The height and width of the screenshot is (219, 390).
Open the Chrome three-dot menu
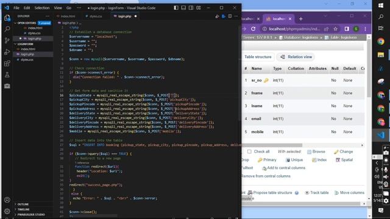[365, 29]
